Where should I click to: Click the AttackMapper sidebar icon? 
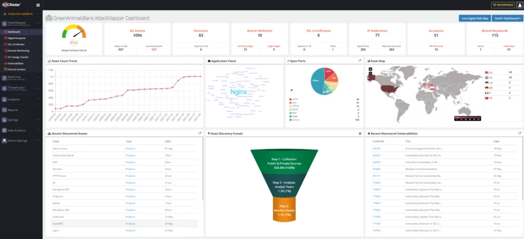pos(4,24)
